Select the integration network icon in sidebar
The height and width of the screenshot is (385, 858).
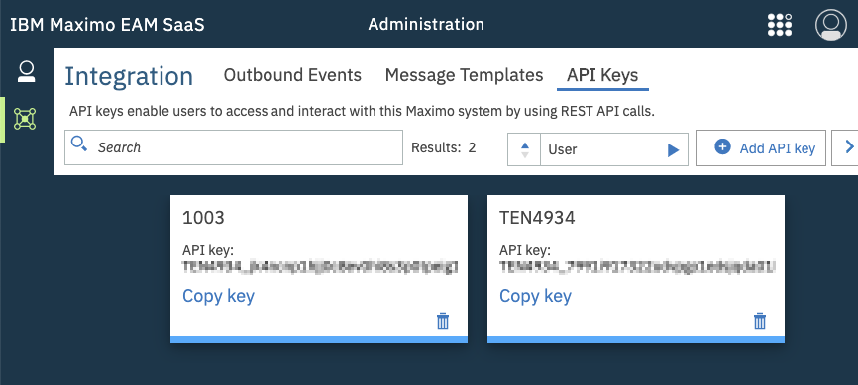[25, 119]
